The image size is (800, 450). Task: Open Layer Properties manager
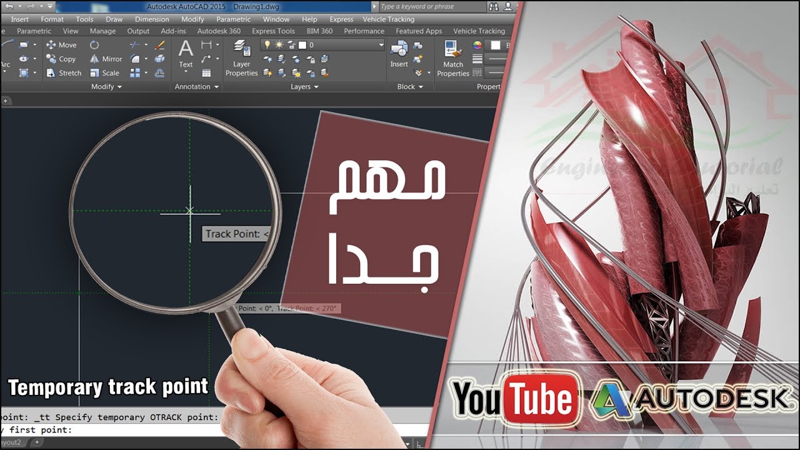[242, 58]
